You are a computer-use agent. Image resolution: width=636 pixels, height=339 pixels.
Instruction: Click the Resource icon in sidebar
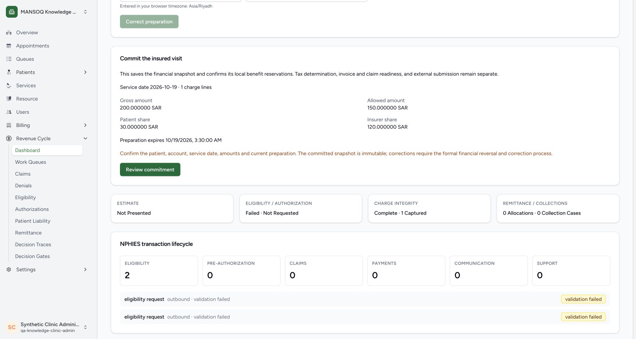coord(9,99)
